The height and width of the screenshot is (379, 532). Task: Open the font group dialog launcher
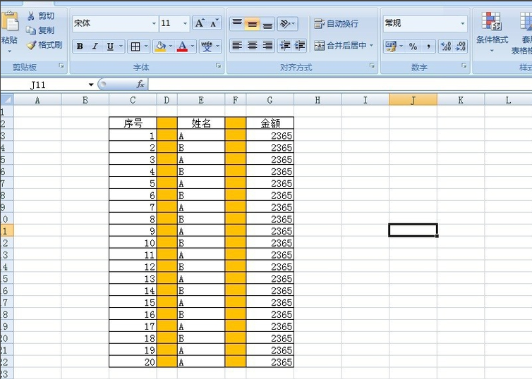click(219, 66)
